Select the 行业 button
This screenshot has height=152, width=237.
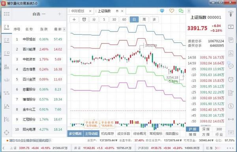(219, 134)
